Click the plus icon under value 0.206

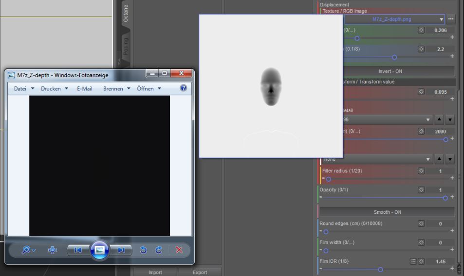(x=452, y=37)
